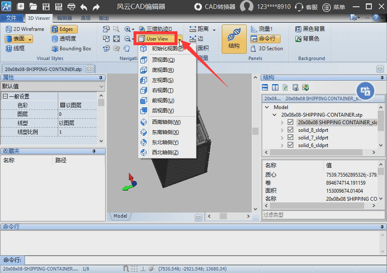Save the drawing with the floppy icon
The image size is (387, 273).
46,6
